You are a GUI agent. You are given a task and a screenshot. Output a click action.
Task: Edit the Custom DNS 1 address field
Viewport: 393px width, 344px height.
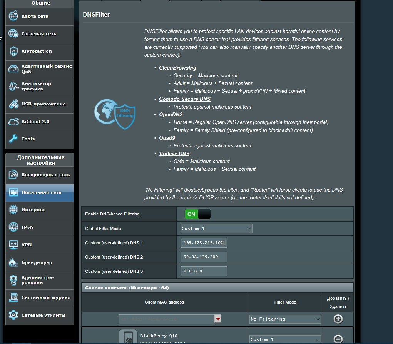204,243
